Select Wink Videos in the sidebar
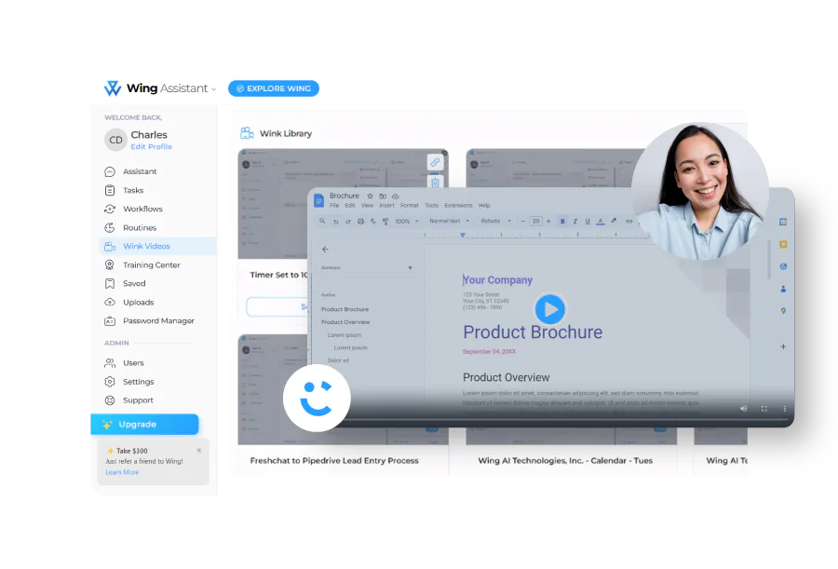Screen dimensions: 838x569 pos(158,246)
